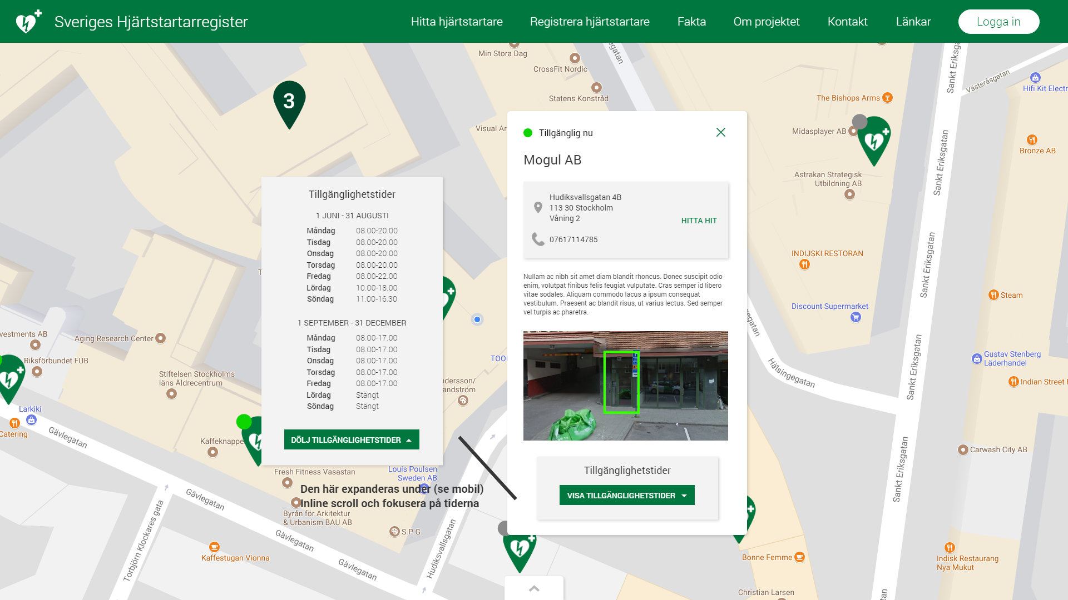
Task: Open Hitta hjärtstartare menu
Action: 457,22
